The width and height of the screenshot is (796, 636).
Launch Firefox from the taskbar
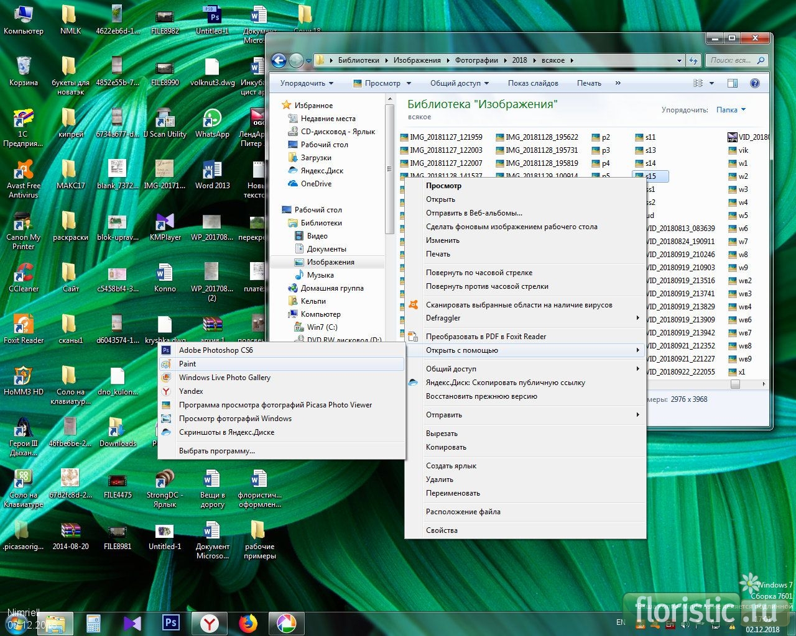[248, 623]
